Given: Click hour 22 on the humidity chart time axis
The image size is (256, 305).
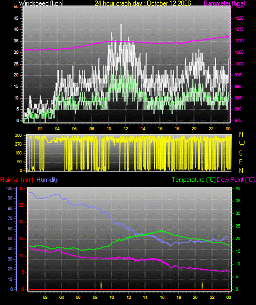Looking at the screenshot, I should tap(212, 297).
